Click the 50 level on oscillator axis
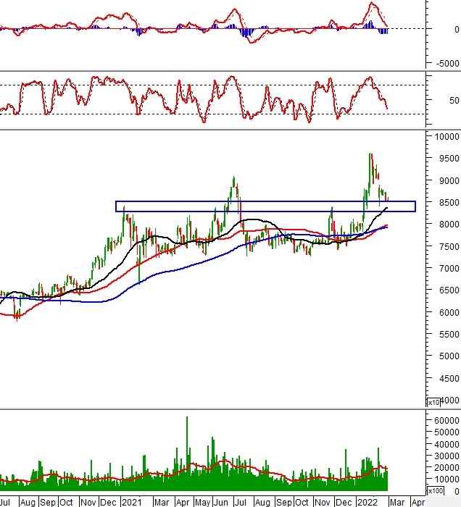 coord(454,100)
